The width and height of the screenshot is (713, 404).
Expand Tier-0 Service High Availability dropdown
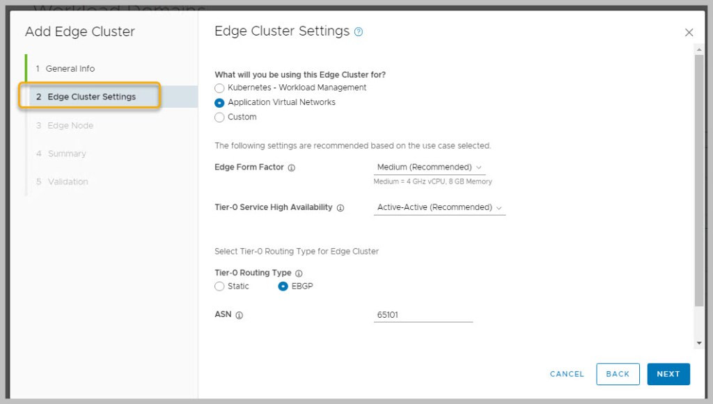[439, 207]
